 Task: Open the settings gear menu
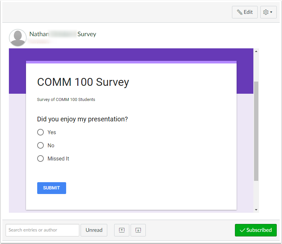(x=267, y=12)
